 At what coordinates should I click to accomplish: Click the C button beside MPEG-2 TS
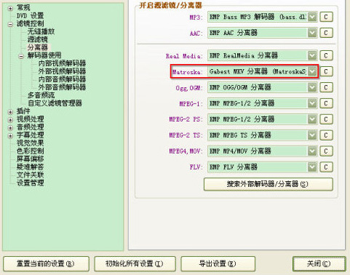[x=326, y=135]
